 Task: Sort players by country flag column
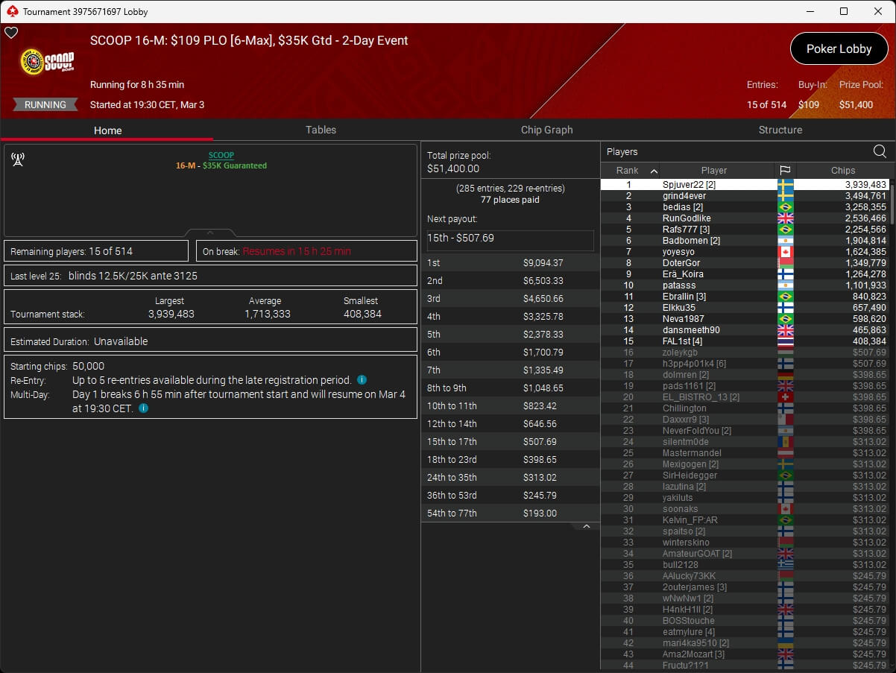[785, 171]
